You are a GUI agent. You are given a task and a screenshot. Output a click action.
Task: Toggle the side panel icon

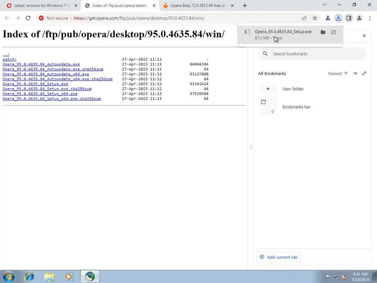tap(349, 18)
